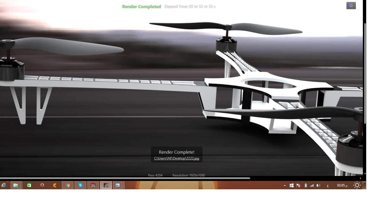Click the Render Complete! notification message
The image size is (379, 213).
(x=176, y=152)
